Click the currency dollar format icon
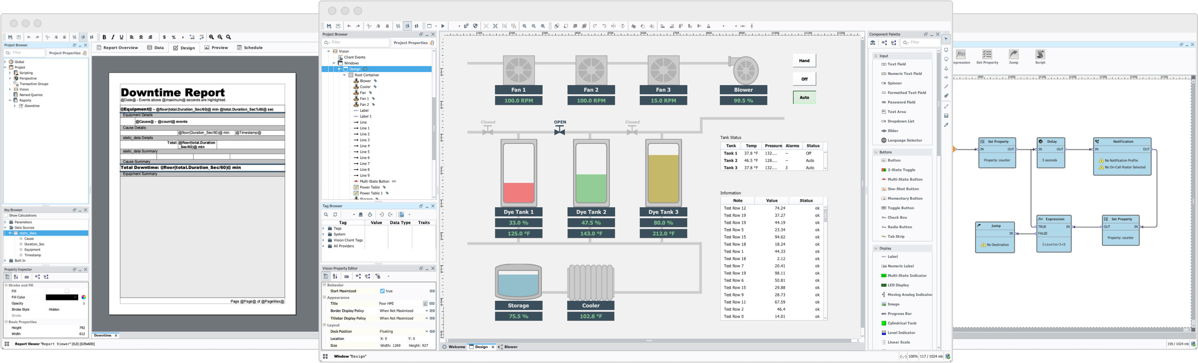This screenshot has width=1198, height=363. pos(164,37)
